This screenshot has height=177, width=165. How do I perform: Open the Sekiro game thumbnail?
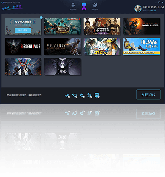tap(62, 47)
